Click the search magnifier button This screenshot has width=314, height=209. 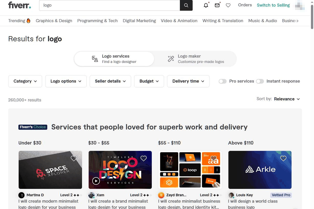[186, 5]
